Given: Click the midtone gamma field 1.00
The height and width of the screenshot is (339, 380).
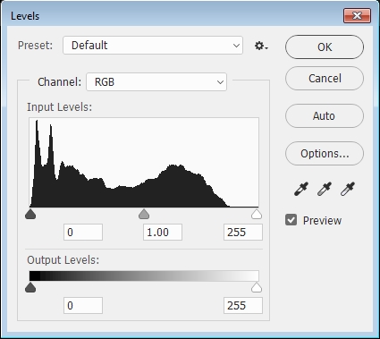Looking at the screenshot, I should click(x=163, y=233).
